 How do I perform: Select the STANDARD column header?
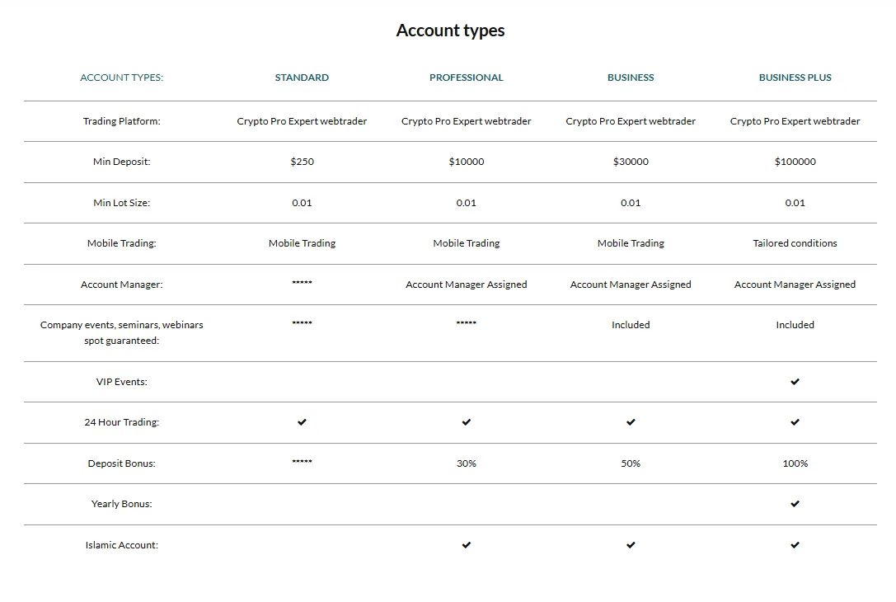tap(302, 78)
